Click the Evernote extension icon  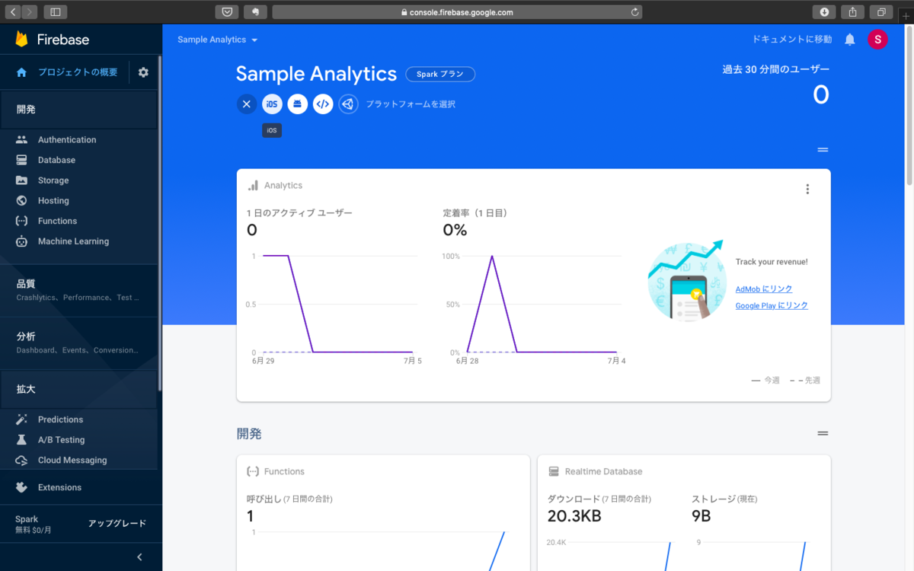pyautogui.click(x=255, y=12)
